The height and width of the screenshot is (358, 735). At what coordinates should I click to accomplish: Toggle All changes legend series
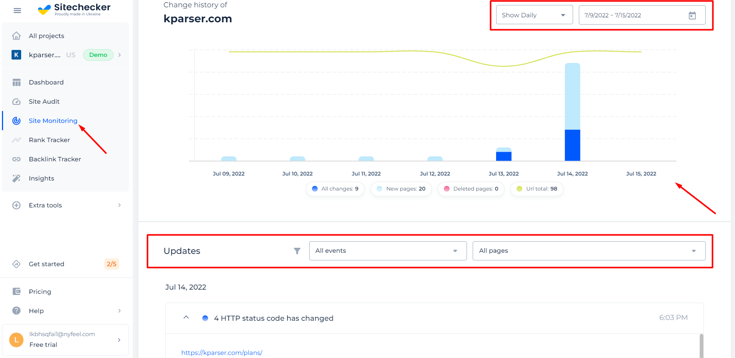(335, 189)
